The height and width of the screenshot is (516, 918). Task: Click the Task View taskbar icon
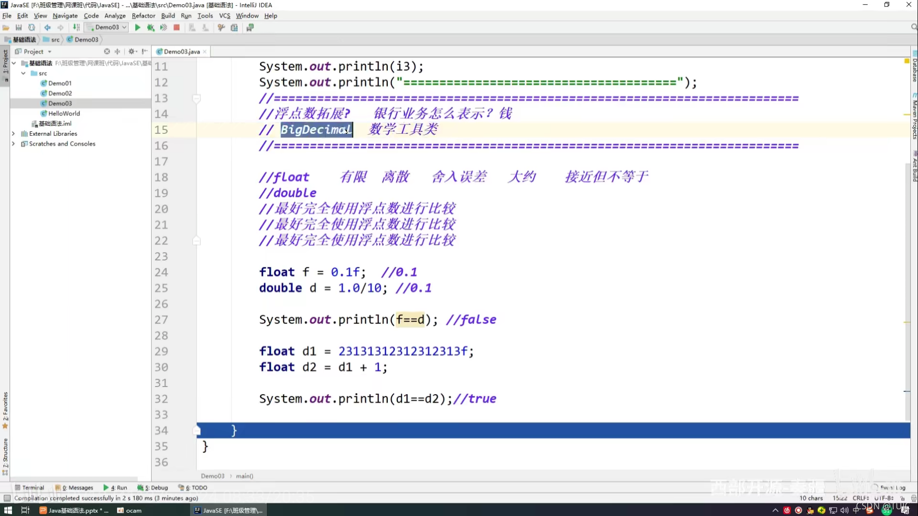click(25, 510)
